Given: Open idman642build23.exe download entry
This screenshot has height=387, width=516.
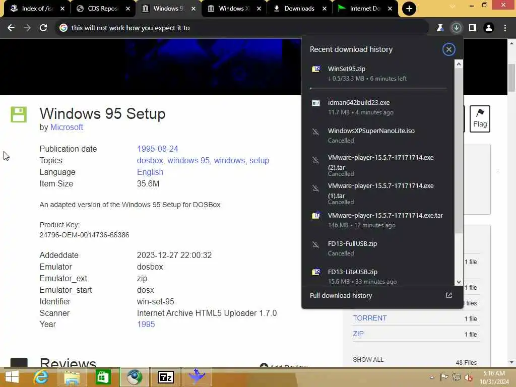Looking at the screenshot, I should [x=378, y=107].
